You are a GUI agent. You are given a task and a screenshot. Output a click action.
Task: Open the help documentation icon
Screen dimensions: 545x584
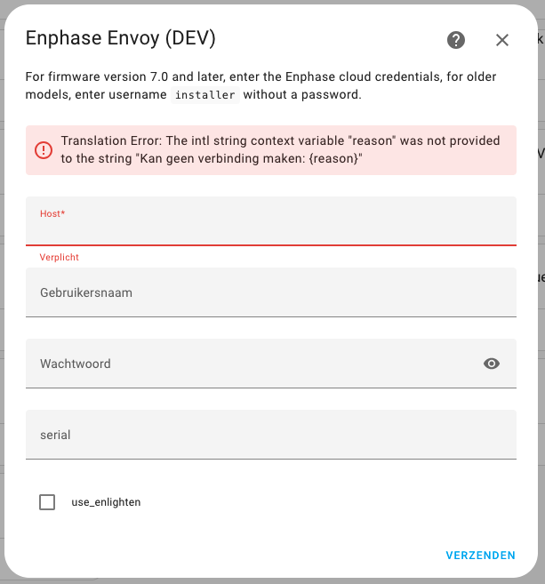(456, 40)
